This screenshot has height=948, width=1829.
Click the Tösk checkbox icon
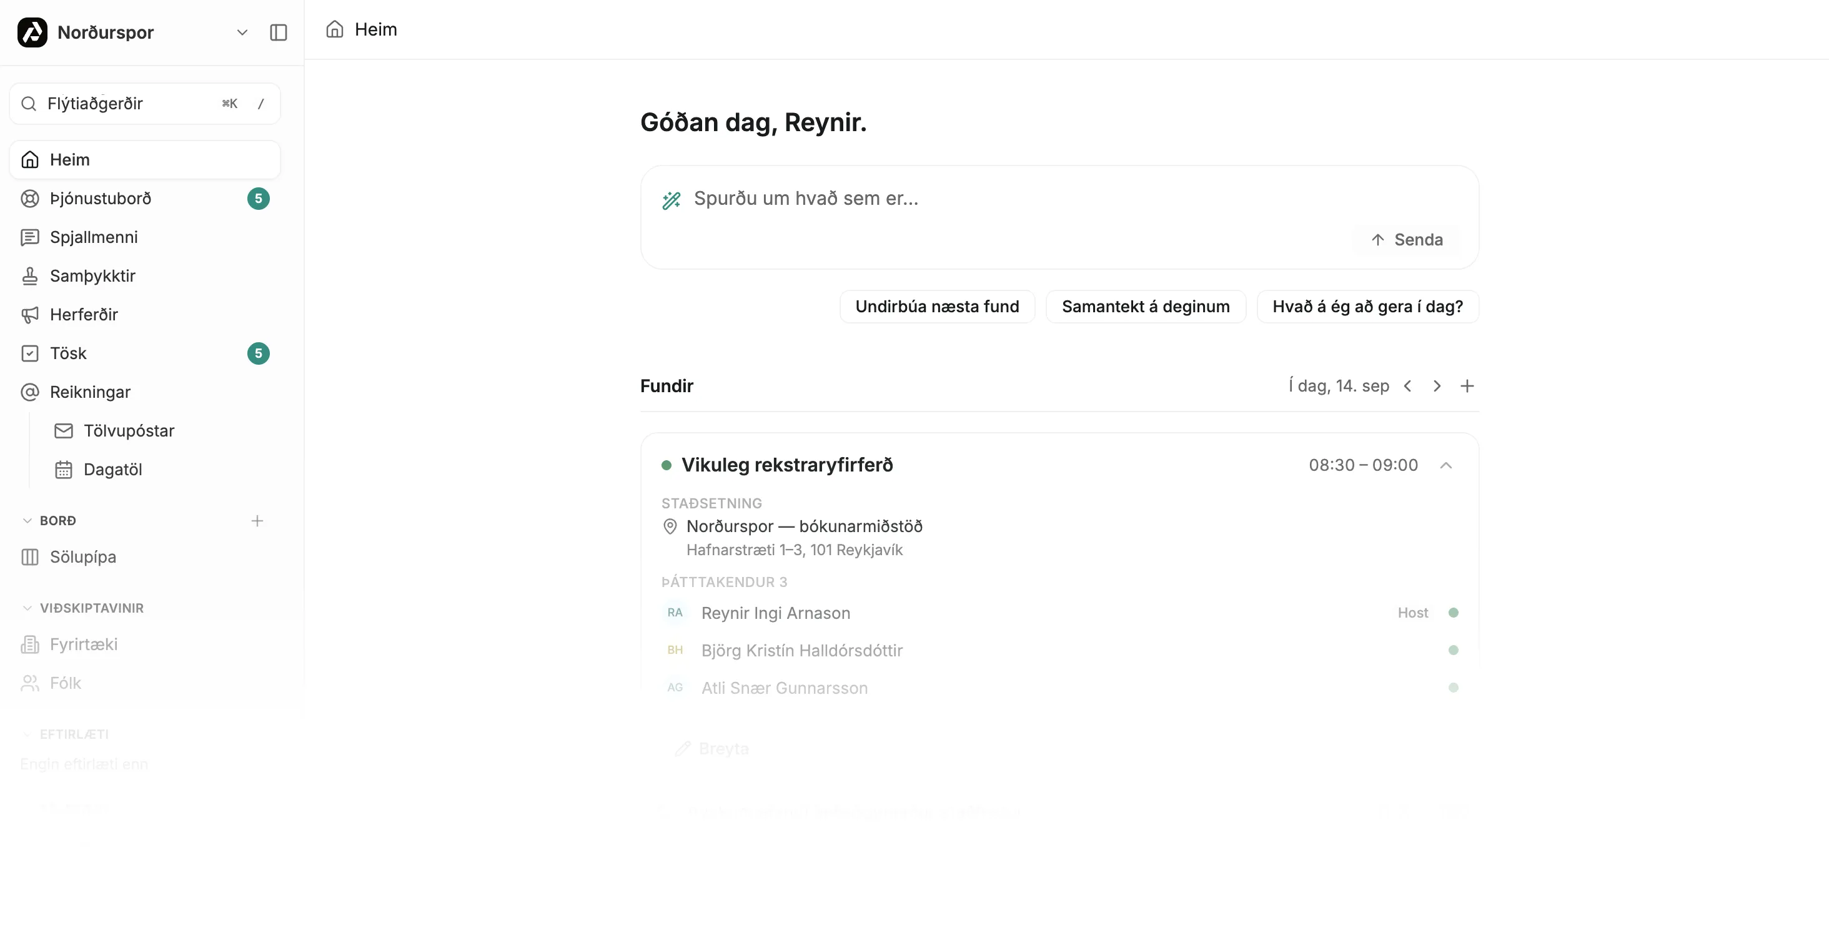(x=30, y=353)
